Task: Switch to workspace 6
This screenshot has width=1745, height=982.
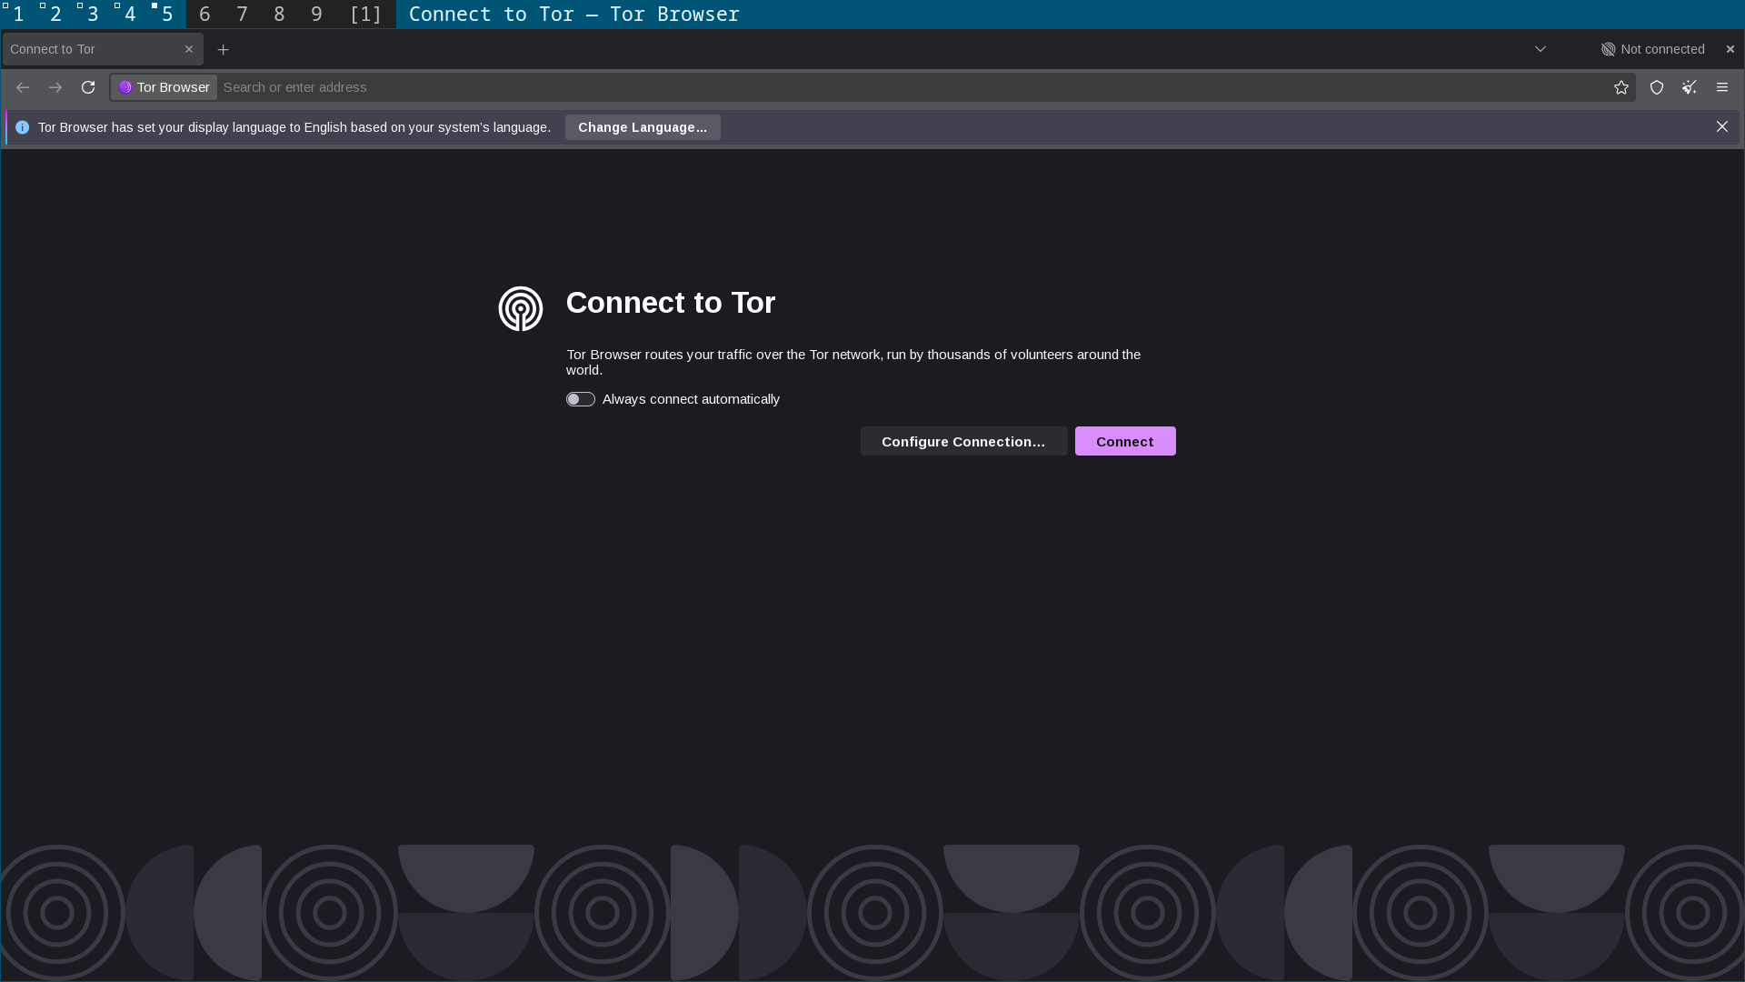Action: [x=204, y=15]
